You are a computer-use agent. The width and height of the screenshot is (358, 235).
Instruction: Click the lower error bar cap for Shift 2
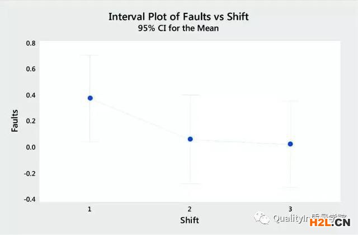(x=190, y=184)
